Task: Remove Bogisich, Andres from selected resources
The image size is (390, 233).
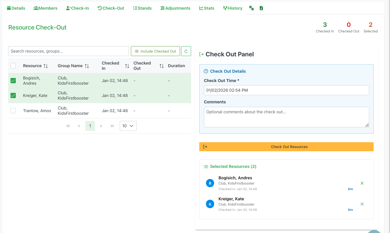Action: [362, 183]
